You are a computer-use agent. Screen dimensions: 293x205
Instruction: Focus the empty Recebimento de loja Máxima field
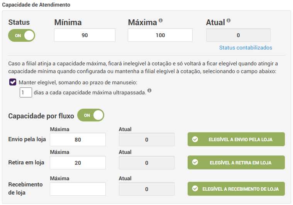(78, 189)
